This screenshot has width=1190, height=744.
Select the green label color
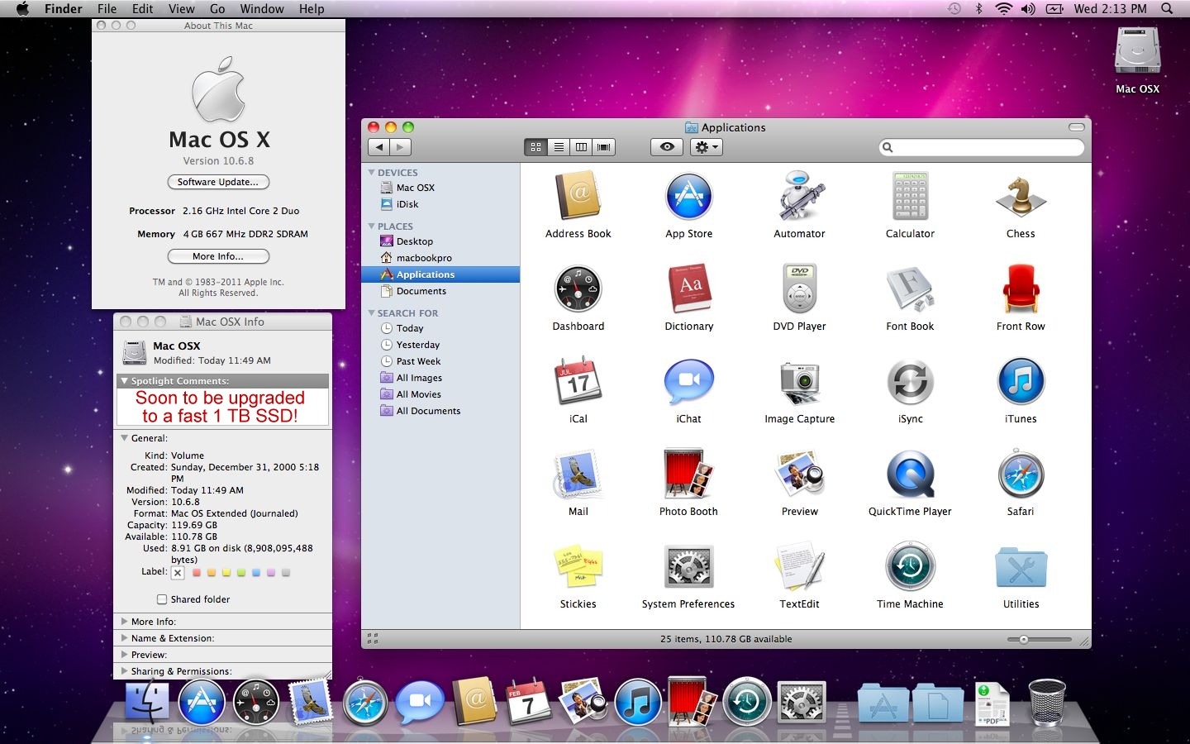241,573
